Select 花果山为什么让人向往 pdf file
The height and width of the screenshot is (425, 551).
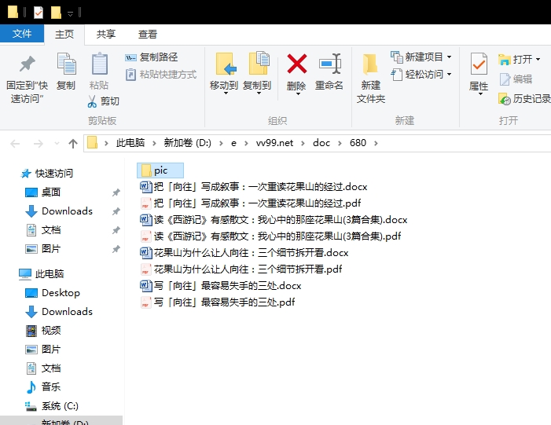click(x=241, y=269)
